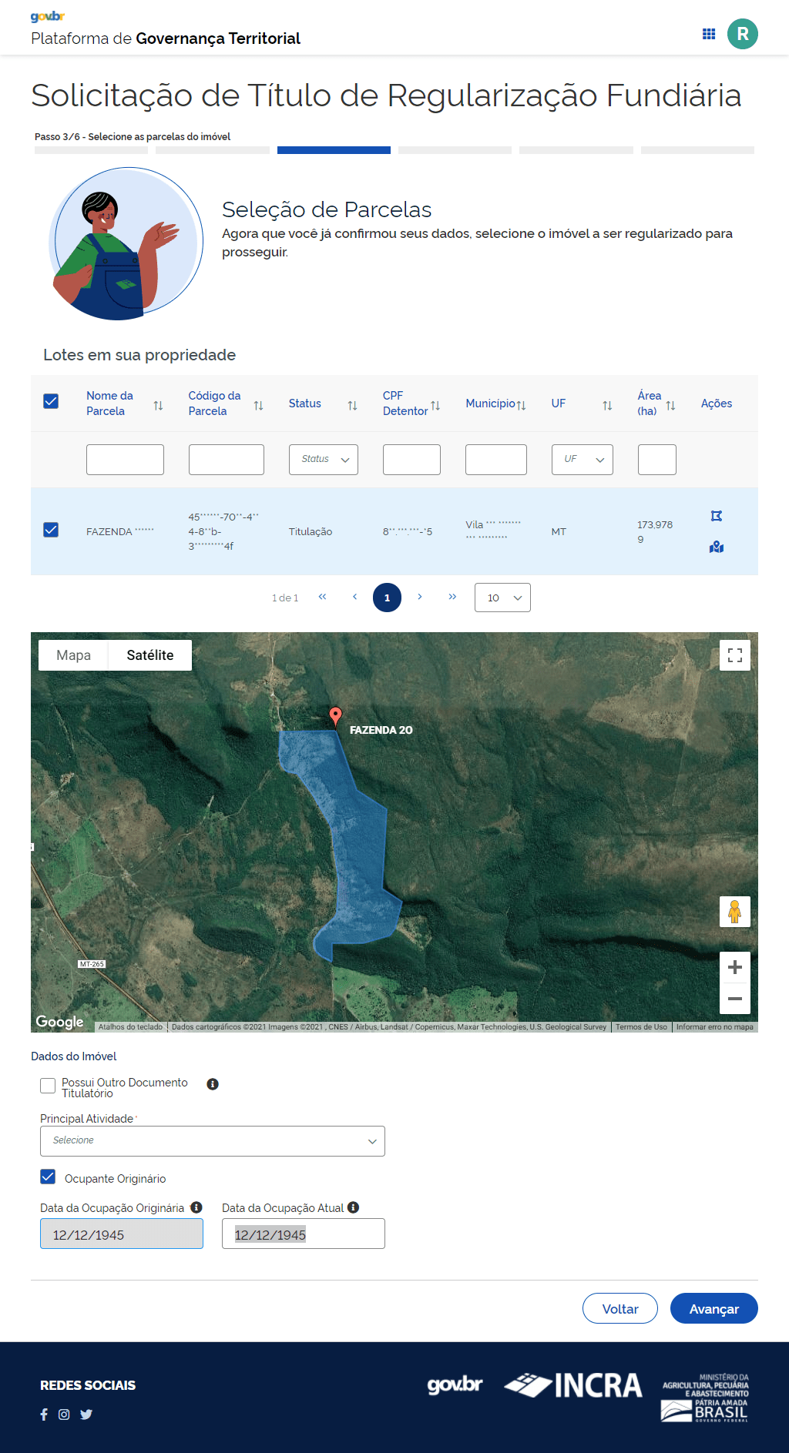This screenshot has height=1453, width=789.
Task: Open the Status filter dropdown
Action: 323,460
